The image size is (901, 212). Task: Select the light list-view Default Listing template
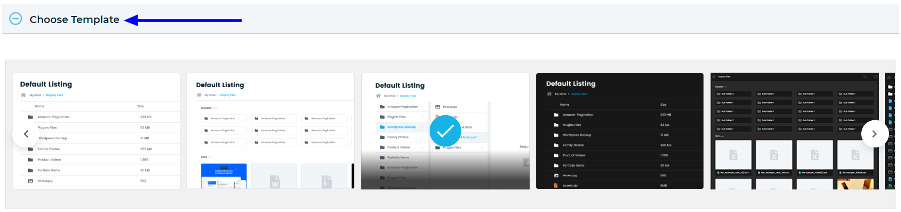coord(96,131)
